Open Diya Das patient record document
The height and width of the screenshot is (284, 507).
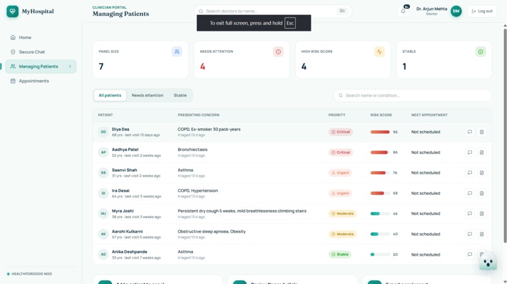[x=481, y=132]
